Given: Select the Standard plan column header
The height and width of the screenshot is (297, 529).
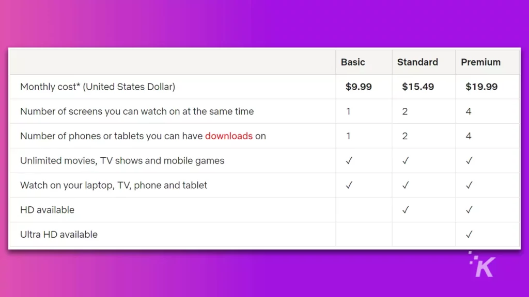Looking at the screenshot, I should tap(417, 62).
